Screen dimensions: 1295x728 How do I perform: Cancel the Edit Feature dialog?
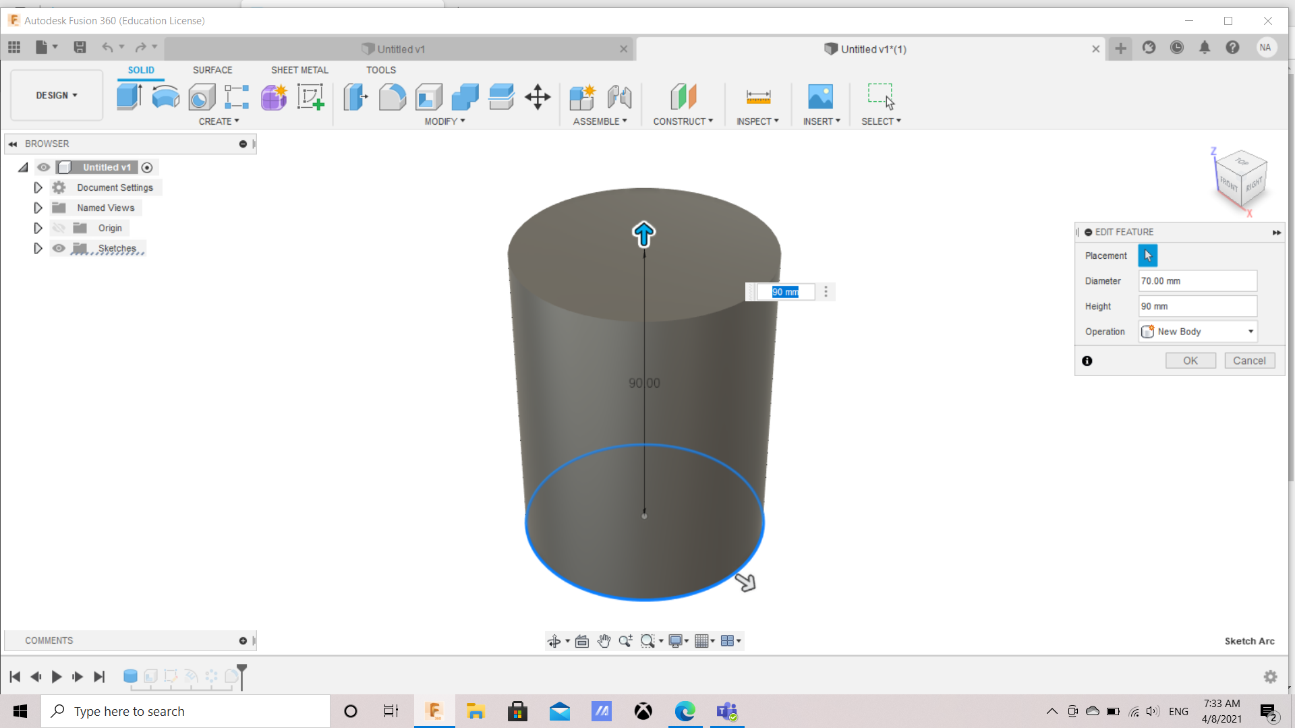click(1249, 361)
